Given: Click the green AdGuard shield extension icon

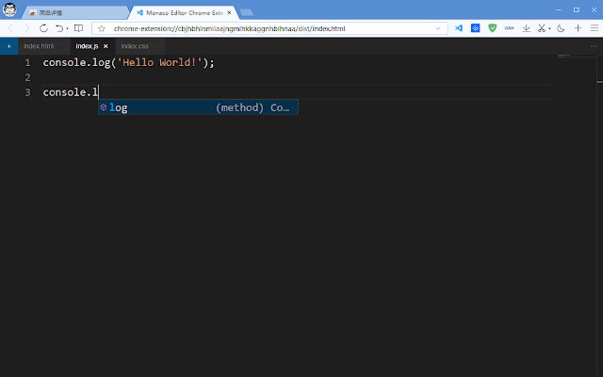Looking at the screenshot, I should tap(493, 28).
